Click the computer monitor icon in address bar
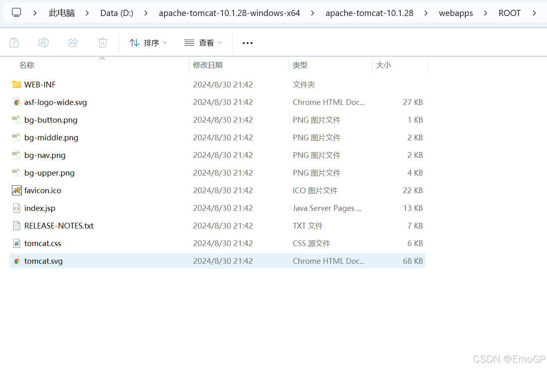 click(16, 13)
